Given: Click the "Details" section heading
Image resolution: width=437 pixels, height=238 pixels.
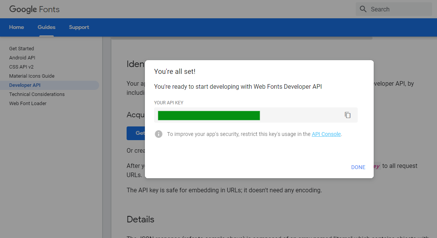Looking at the screenshot, I should pyautogui.click(x=140, y=219).
